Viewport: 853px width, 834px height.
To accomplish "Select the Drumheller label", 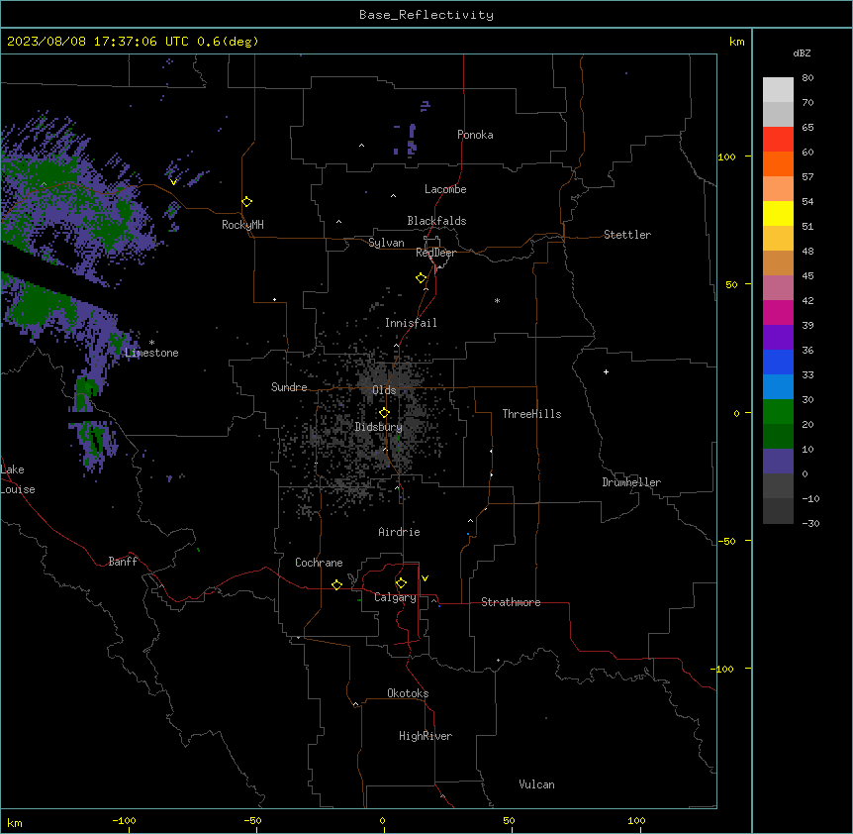I will (x=631, y=482).
